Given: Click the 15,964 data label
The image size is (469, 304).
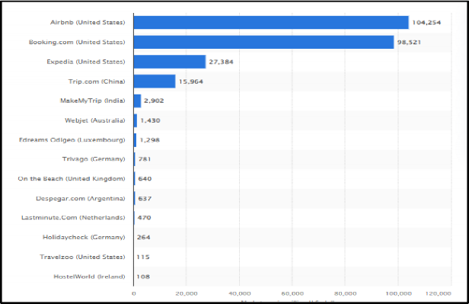Looking at the screenshot, I should click(191, 82).
